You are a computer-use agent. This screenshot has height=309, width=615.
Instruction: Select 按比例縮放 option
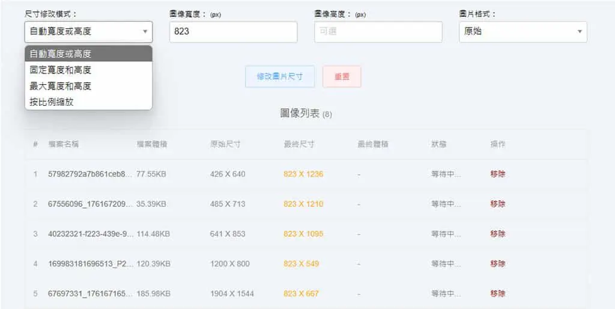88,102
